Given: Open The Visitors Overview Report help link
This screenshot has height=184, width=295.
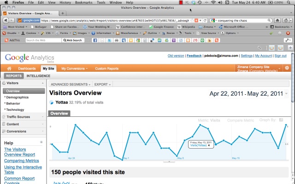Looking at the screenshot, I should pyautogui.click(x=19, y=152).
